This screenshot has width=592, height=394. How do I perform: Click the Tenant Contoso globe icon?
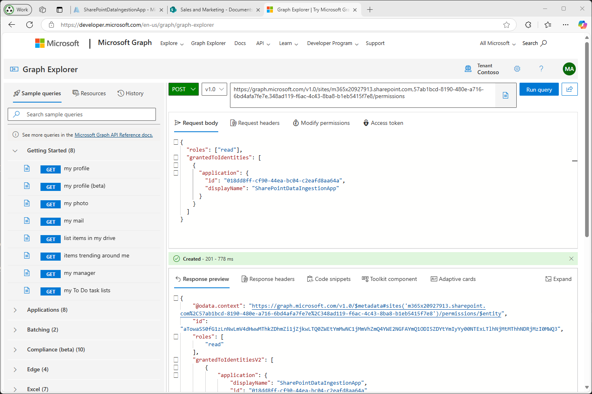click(x=468, y=69)
